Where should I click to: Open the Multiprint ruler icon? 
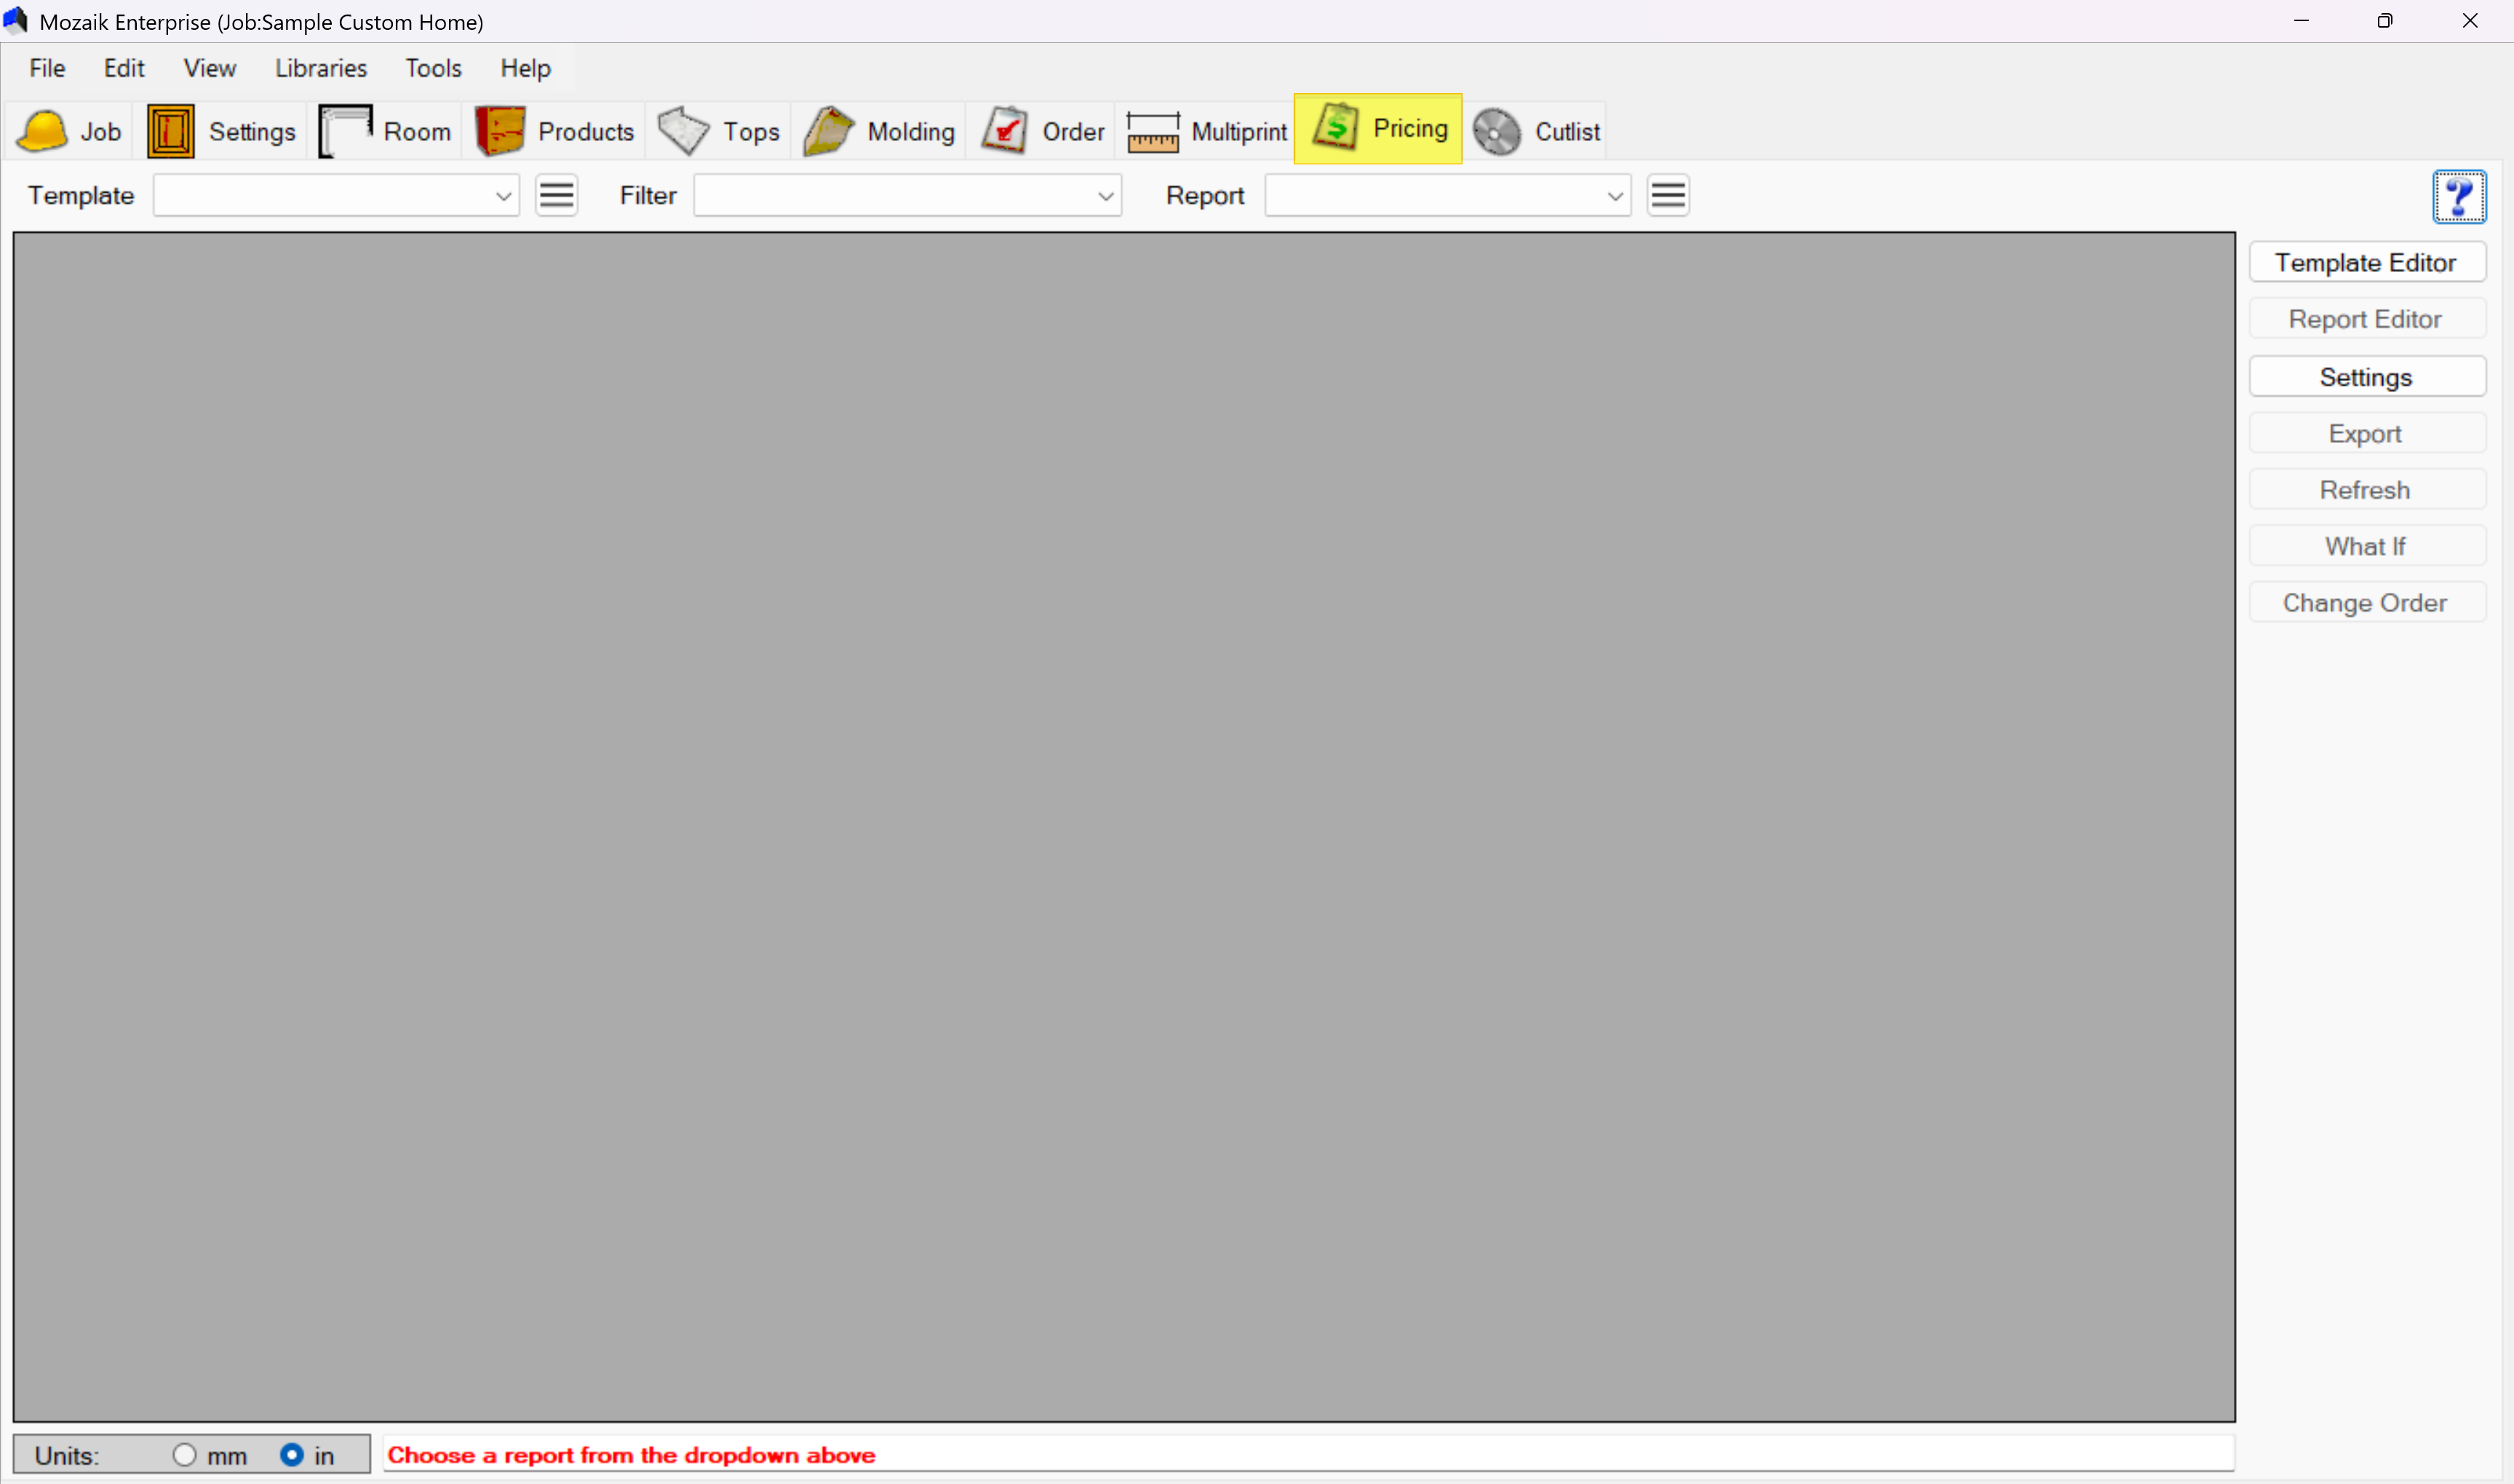click(1153, 131)
